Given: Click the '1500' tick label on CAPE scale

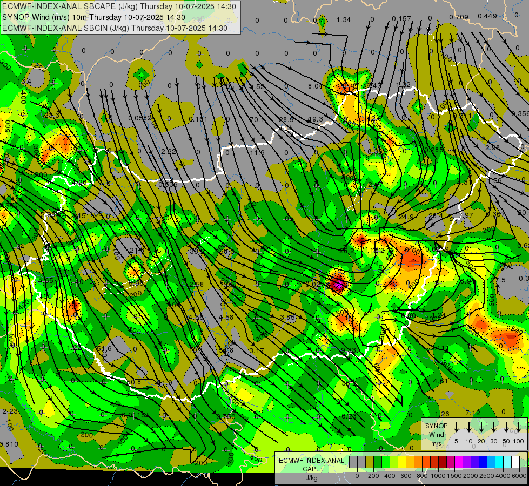Looking at the screenshot, I should click(x=454, y=476).
